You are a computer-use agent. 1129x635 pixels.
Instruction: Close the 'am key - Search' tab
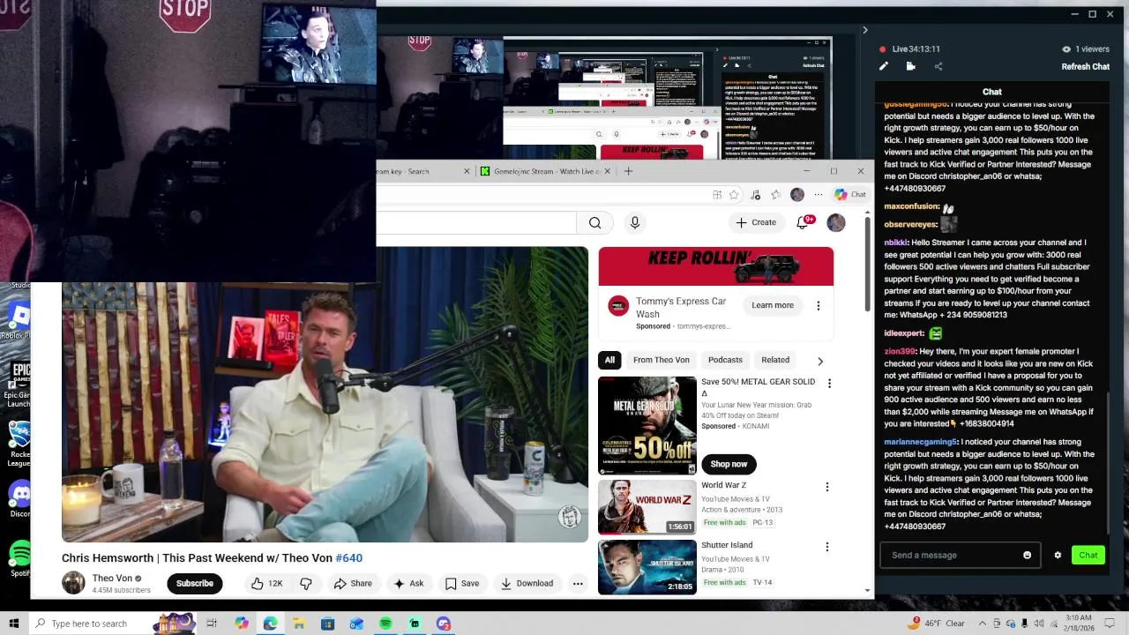(467, 171)
